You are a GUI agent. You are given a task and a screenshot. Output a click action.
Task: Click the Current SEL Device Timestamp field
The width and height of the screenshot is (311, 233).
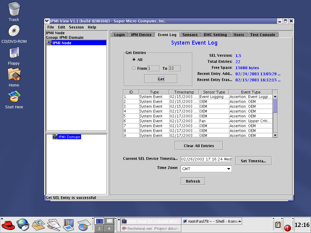(206, 159)
